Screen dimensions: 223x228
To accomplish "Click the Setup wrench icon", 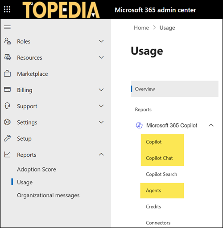I will point(7,138).
